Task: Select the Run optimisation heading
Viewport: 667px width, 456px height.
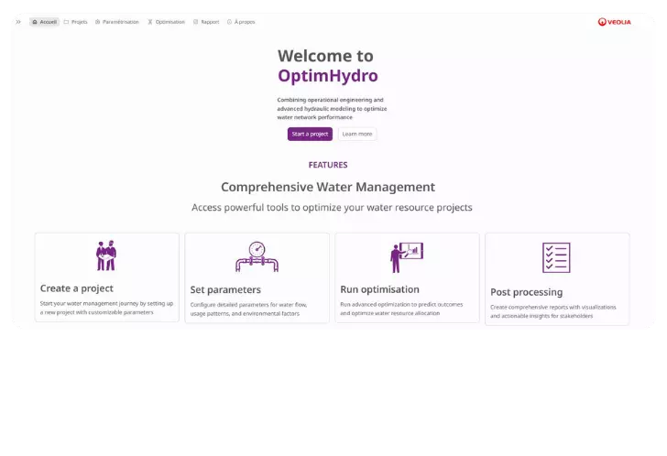Action: pos(380,289)
